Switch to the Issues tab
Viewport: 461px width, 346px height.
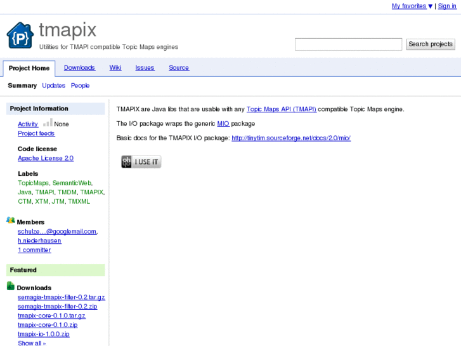[145, 68]
